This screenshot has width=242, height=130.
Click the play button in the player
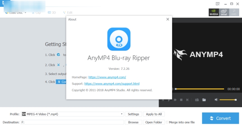tap(169, 100)
